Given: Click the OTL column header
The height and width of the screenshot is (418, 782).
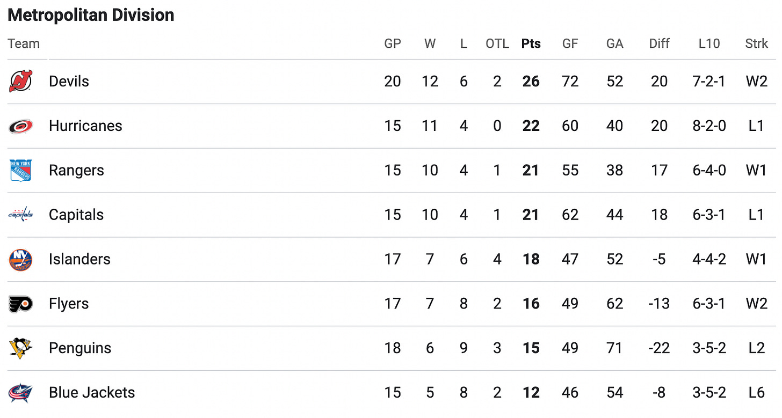Looking at the screenshot, I should tap(497, 44).
